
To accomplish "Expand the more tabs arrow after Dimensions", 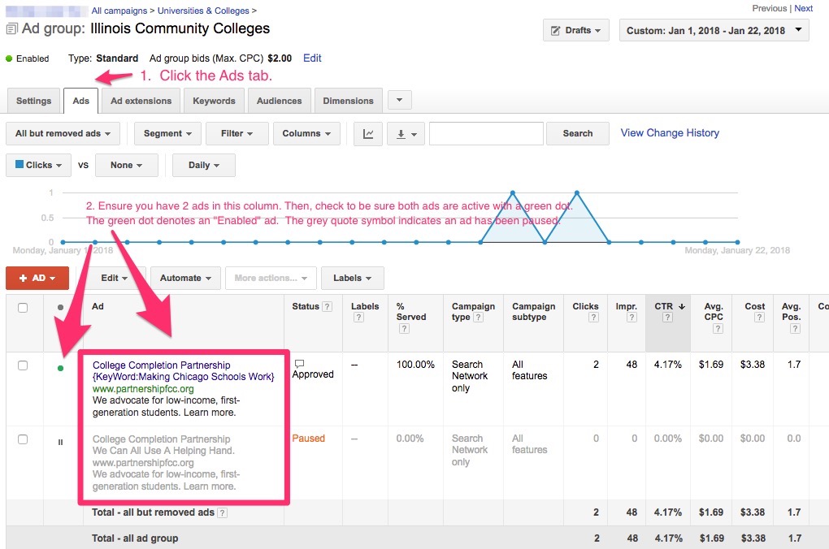I will click(400, 100).
